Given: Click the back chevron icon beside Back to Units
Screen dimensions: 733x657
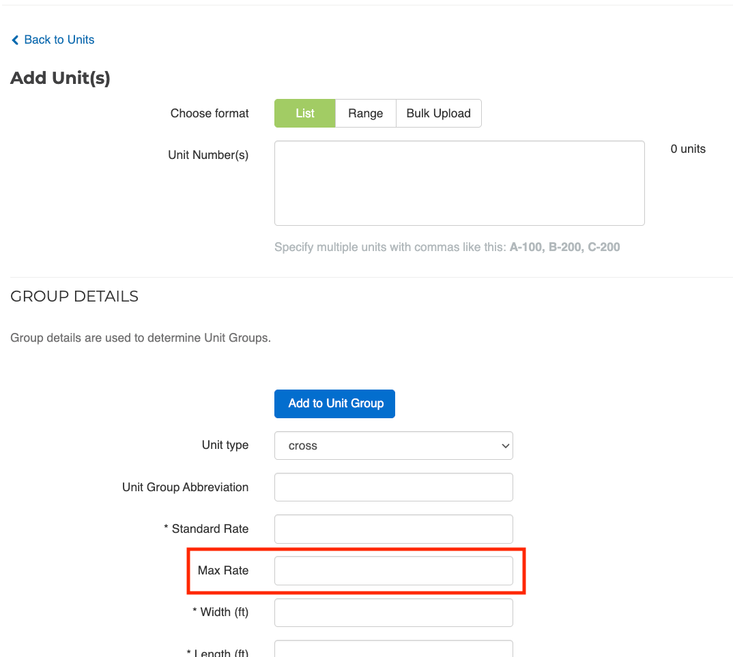Looking at the screenshot, I should [x=15, y=40].
